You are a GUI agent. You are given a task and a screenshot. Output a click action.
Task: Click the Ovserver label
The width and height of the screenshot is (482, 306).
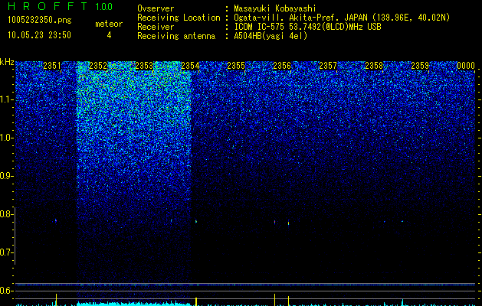tap(156, 8)
